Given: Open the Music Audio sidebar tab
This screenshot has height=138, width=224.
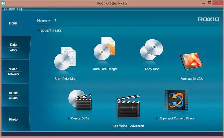Looking at the screenshot, I should pos(15,96).
